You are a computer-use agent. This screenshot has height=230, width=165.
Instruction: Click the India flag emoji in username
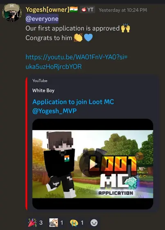click(74, 9)
